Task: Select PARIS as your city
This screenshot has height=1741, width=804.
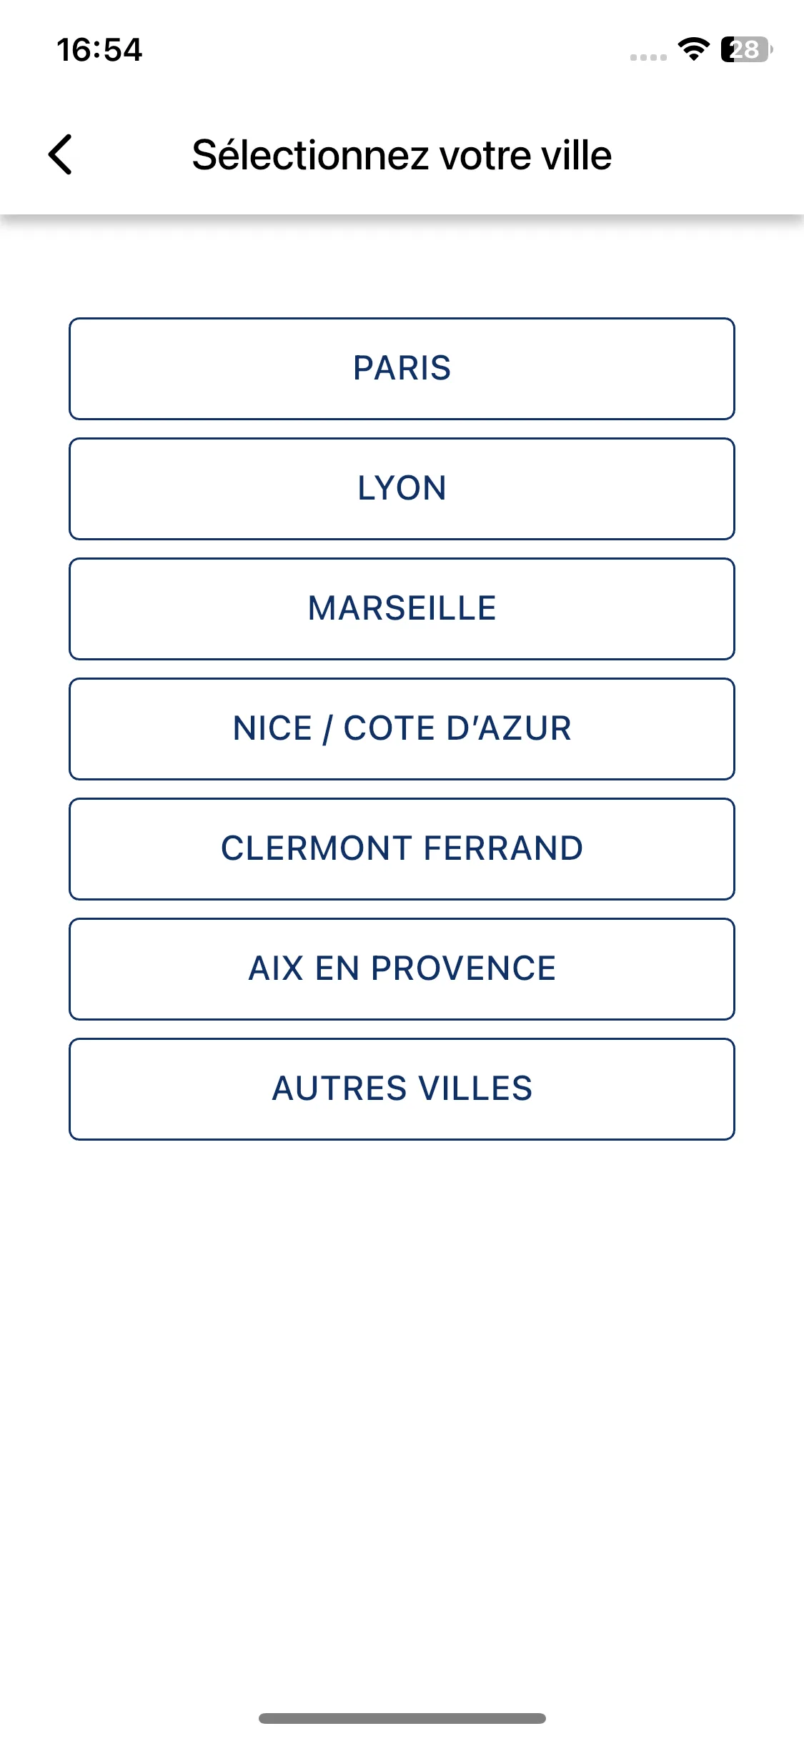Action: (402, 369)
